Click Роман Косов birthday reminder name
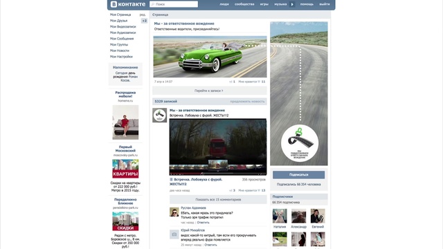Viewport: 443px width, 249px height. click(129, 78)
